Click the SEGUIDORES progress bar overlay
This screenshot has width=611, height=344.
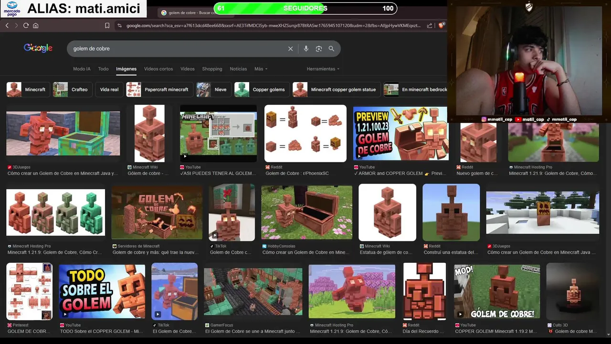coord(305,8)
